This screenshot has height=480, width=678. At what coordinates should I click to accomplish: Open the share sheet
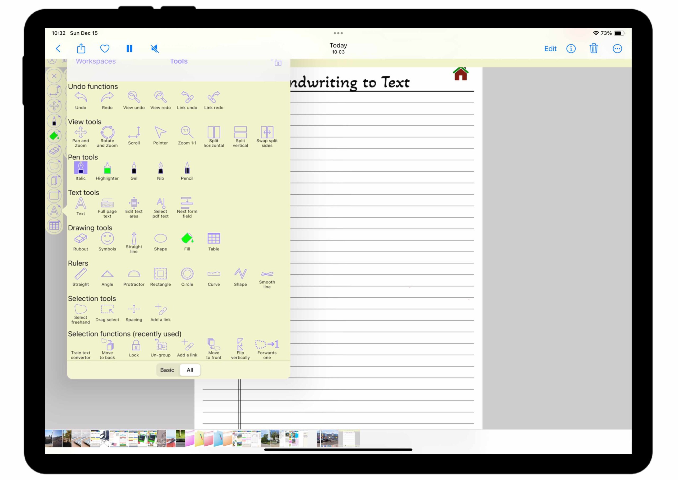click(x=81, y=49)
